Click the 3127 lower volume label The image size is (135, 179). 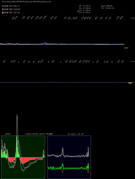click(x=42, y=61)
